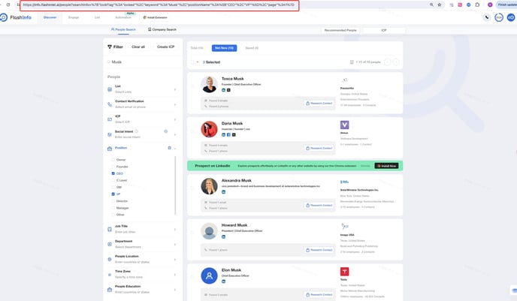Collapse the Position filter section
The width and height of the screenshot is (517, 301).
(175, 148)
